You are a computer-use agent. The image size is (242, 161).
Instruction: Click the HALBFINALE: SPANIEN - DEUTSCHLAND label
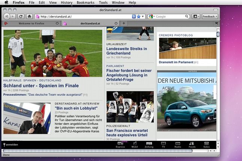pos(32,80)
